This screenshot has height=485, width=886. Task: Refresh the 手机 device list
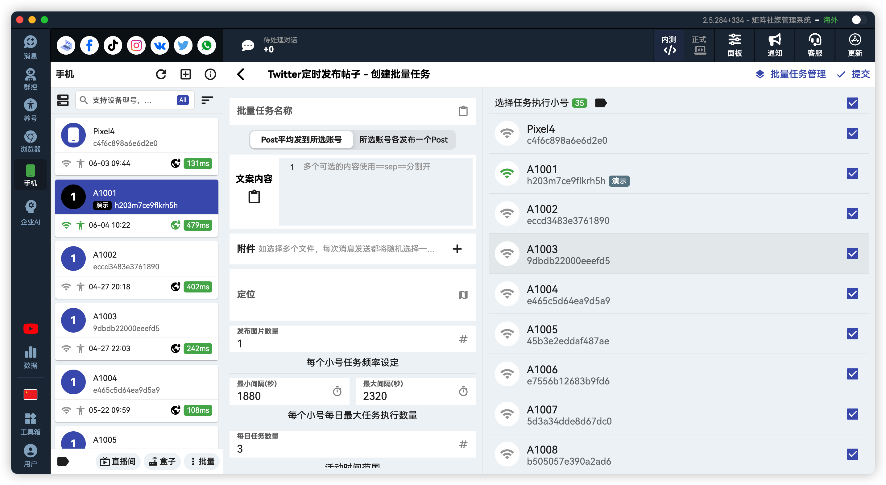(x=161, y=74)
